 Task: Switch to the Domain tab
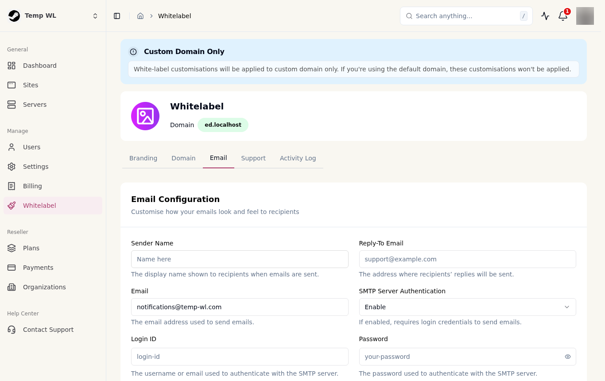(x=183, y=158)
